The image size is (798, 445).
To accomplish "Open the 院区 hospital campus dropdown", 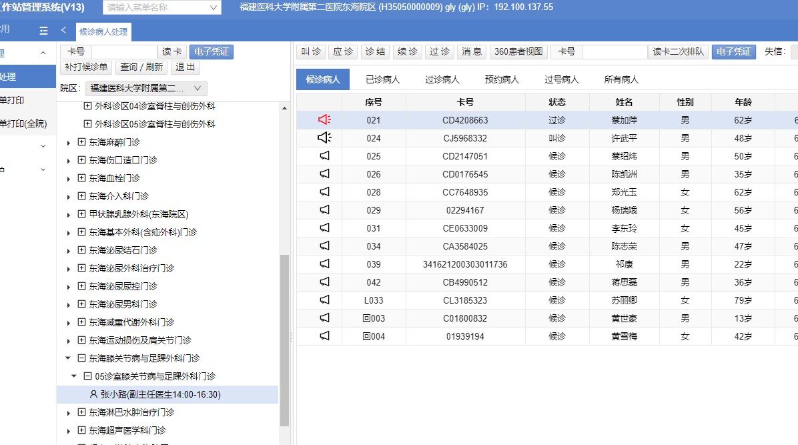I will [146, 88].
